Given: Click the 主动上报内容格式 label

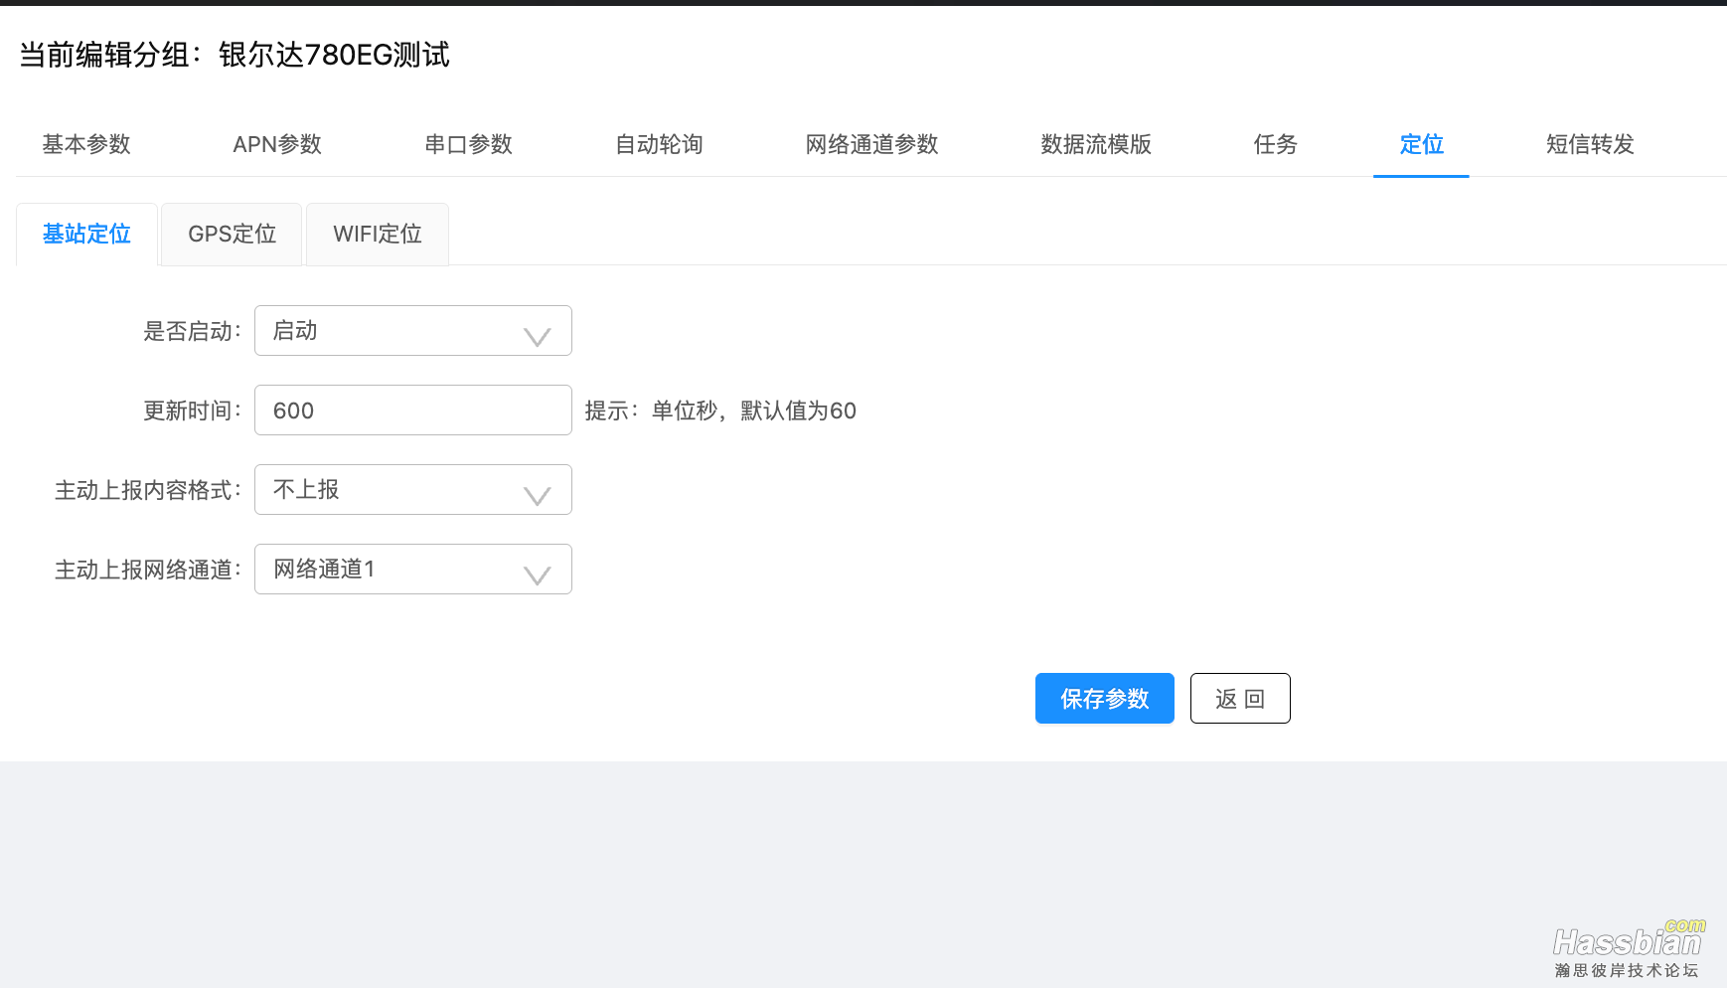Looking at the screenshot, I should pos(148,490).
